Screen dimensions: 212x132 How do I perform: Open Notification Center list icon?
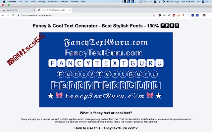pos(207,2)
